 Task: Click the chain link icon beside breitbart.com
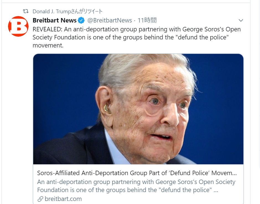40,199
